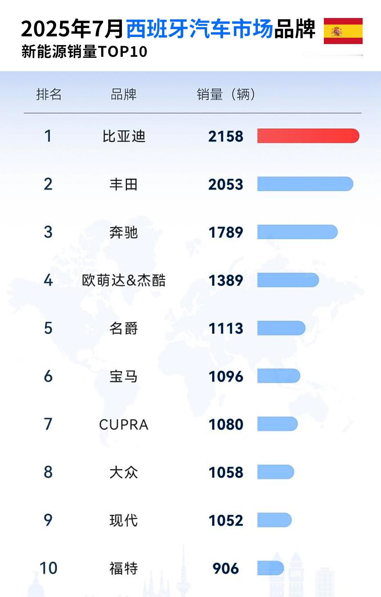Viewport: 381px width, 597px height.
Task: Select rank number 10
Action: [48, 568]
